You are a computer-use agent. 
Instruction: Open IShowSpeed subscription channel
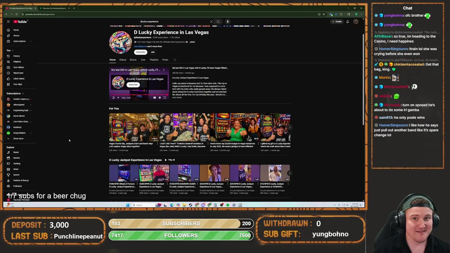tap(19, 105)
